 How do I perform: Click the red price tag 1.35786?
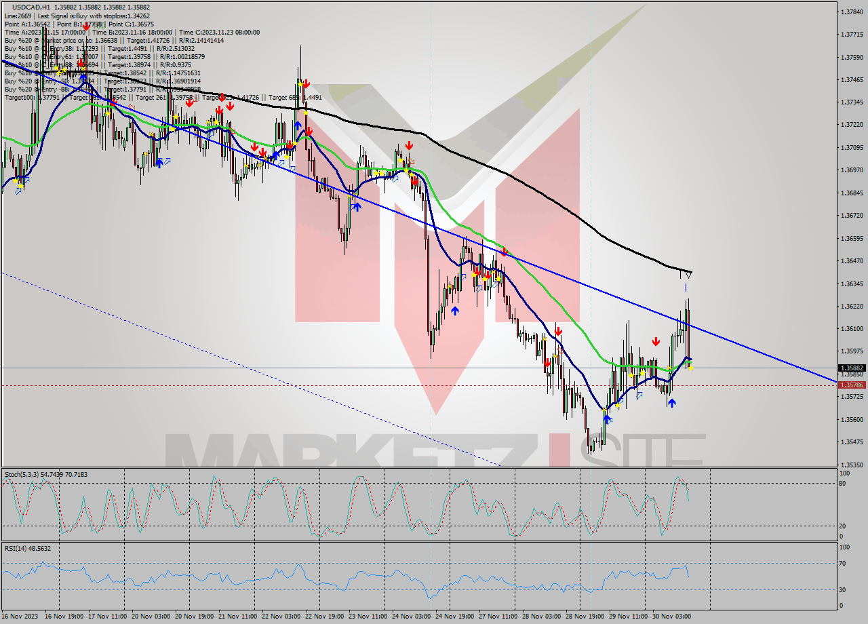tap(852, 385)
